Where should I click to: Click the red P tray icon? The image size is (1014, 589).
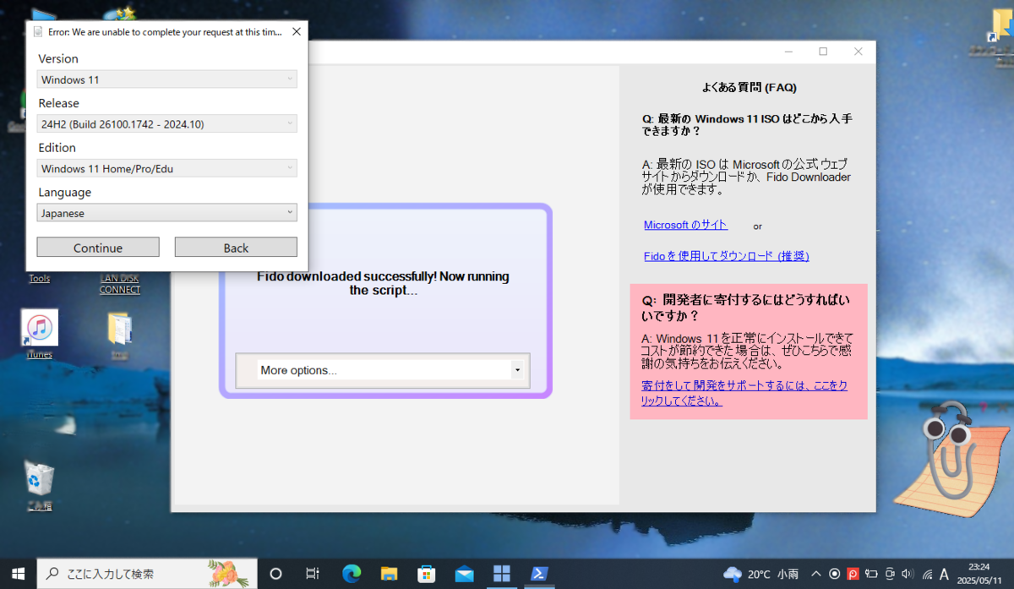point(853,574)
